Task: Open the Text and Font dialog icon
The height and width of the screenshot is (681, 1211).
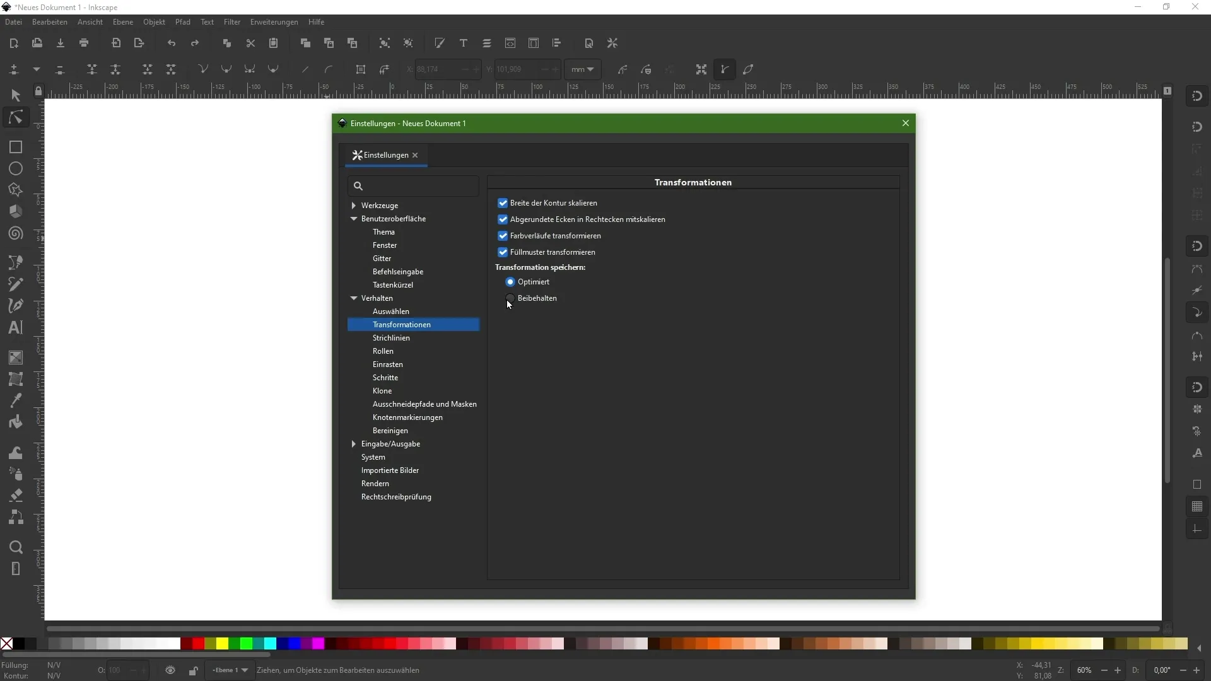Action: [464, 44]
